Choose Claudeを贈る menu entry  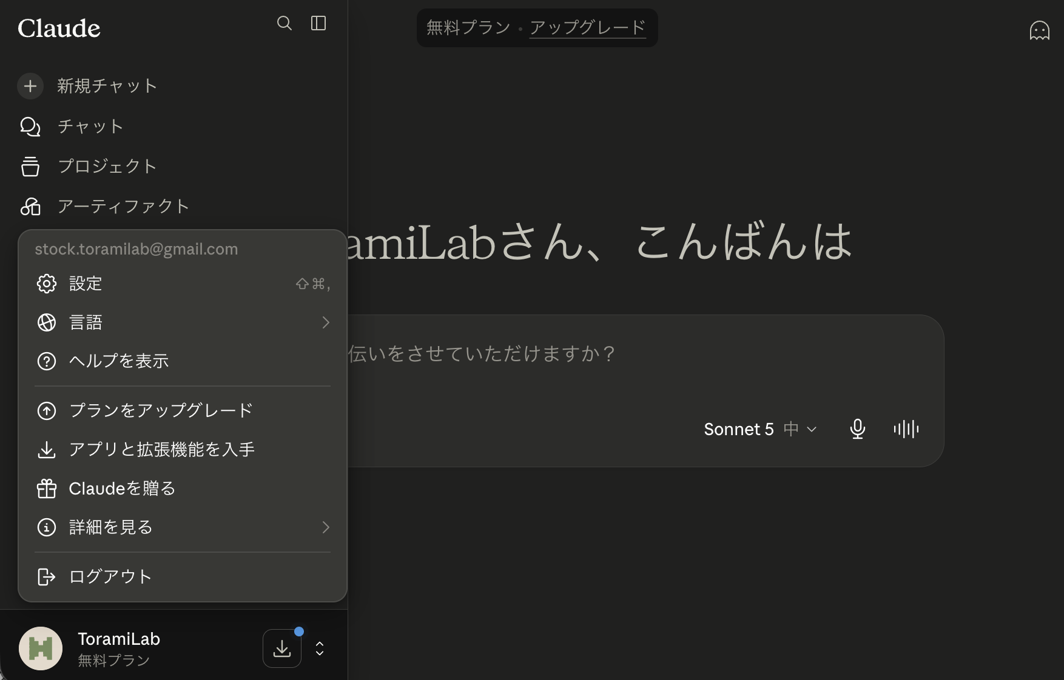coord(183,488)
